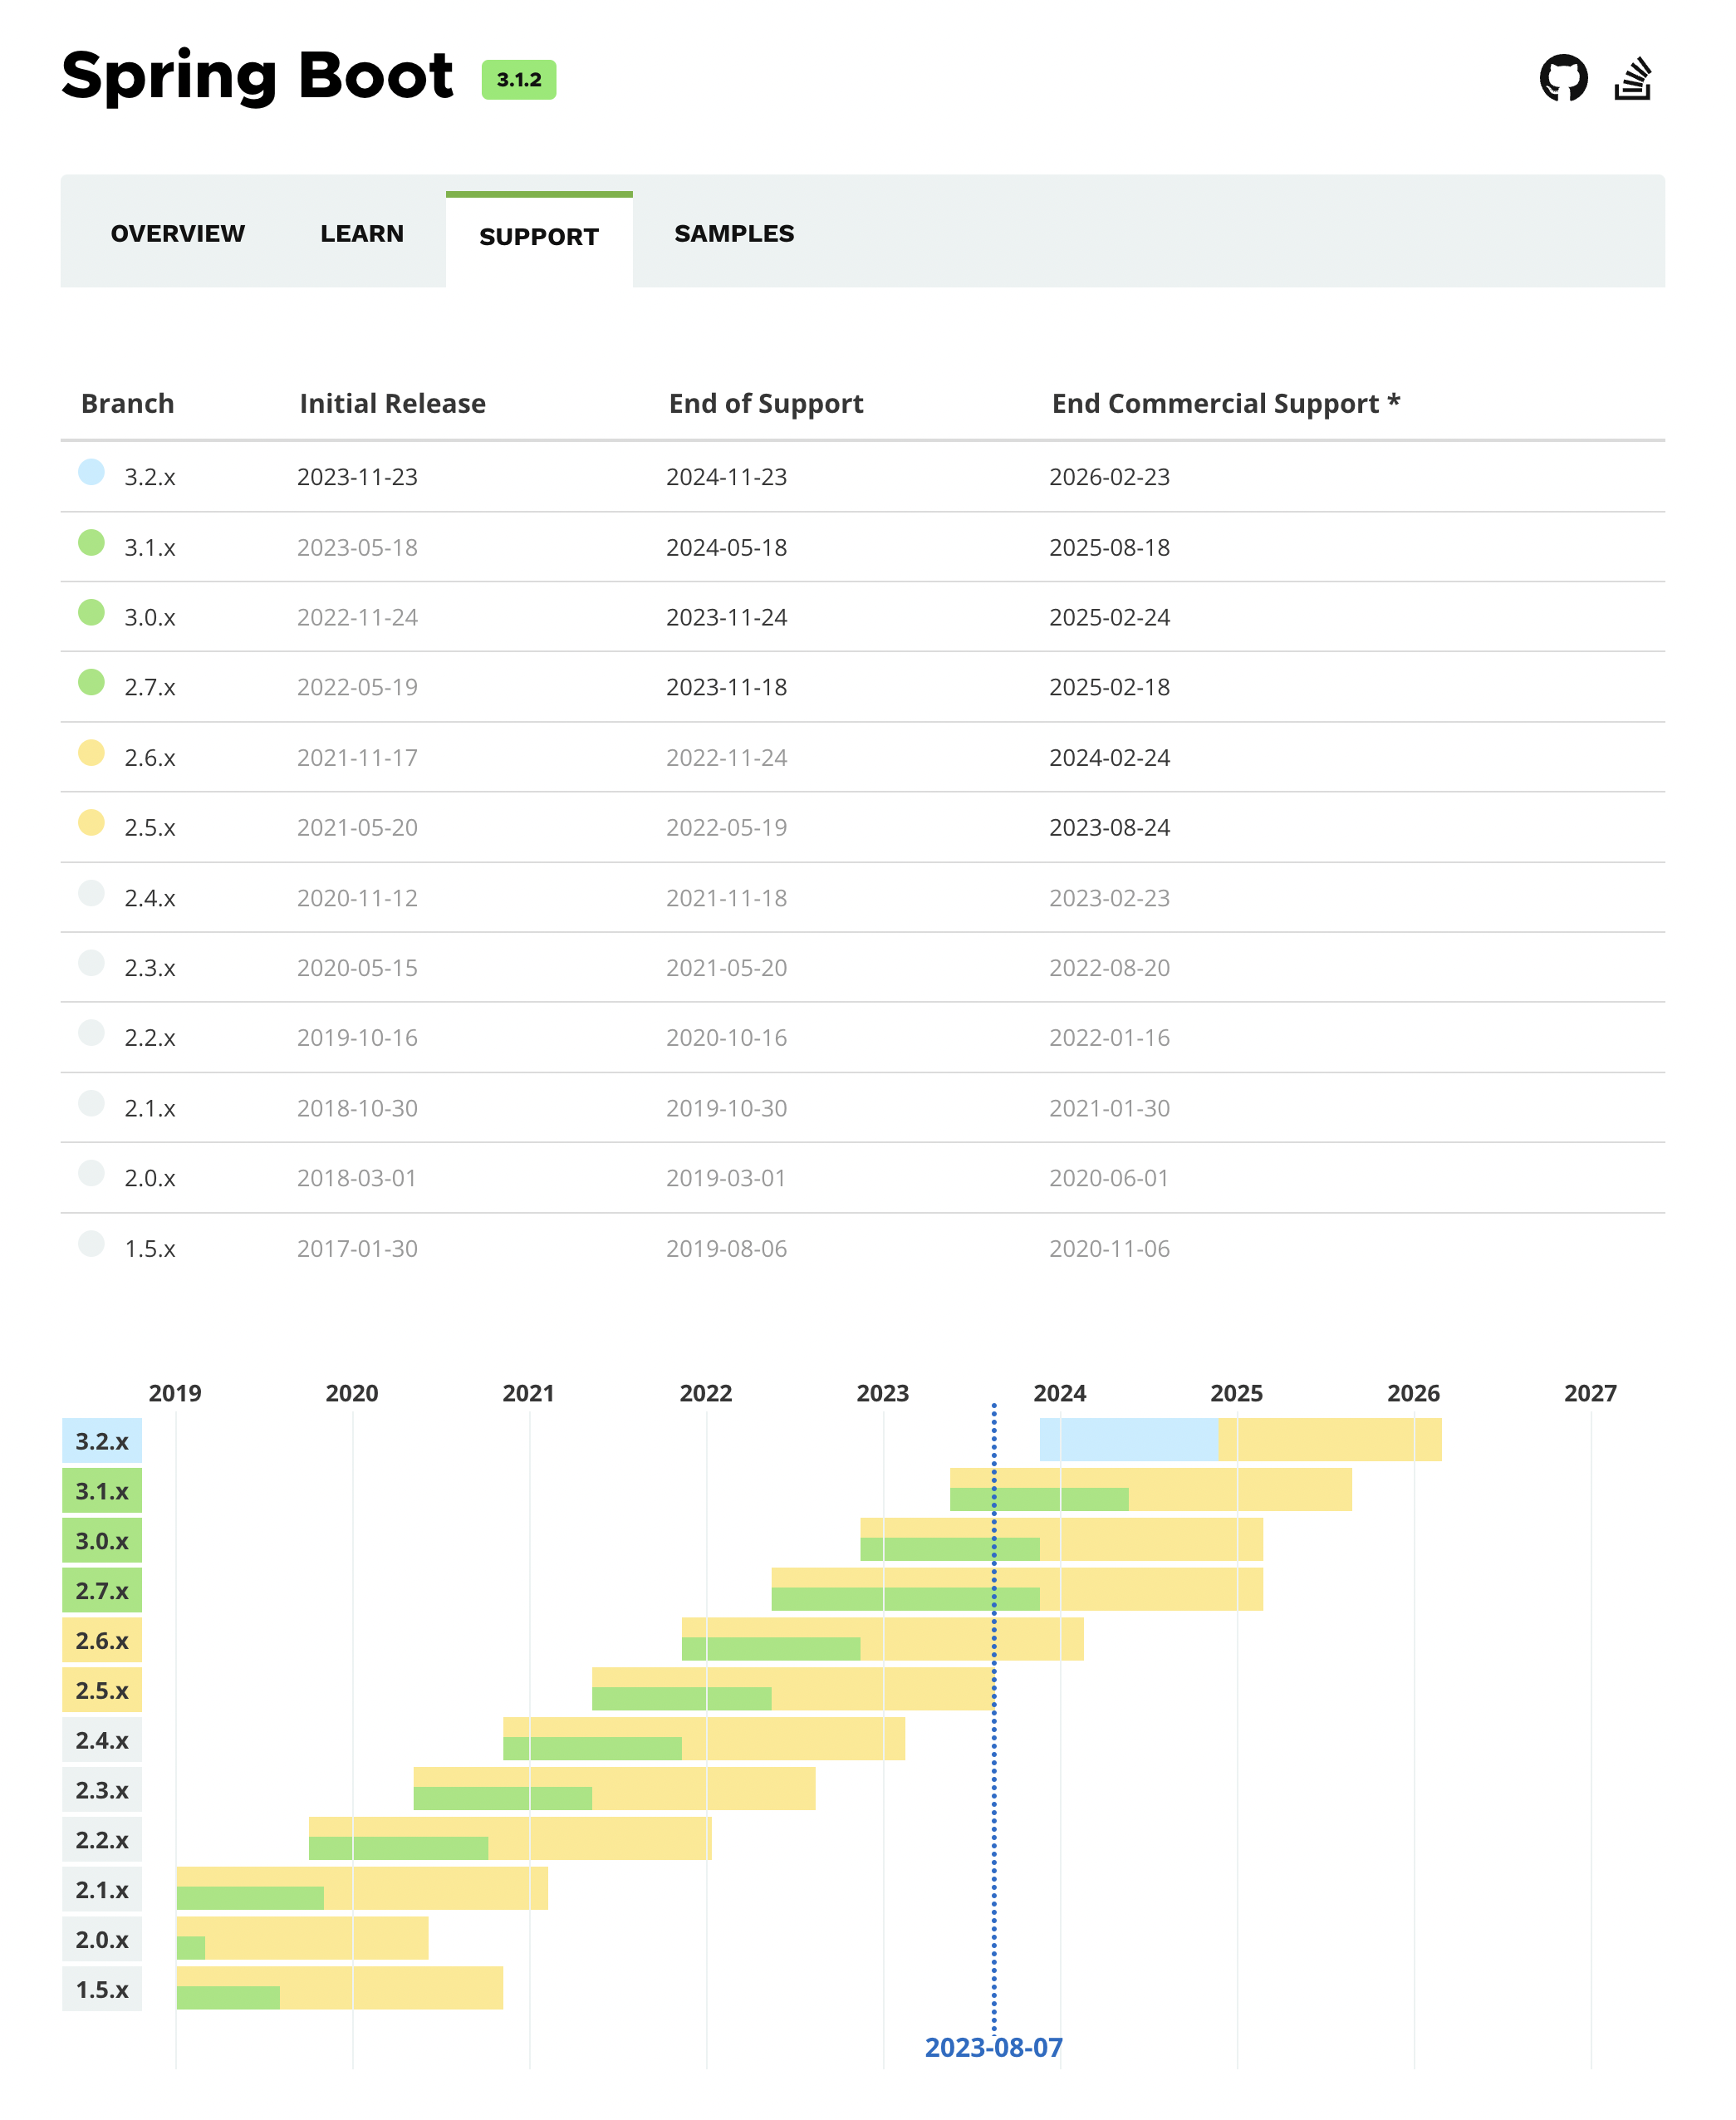Click the 3.2.x chart row label

pos(102,1441)
